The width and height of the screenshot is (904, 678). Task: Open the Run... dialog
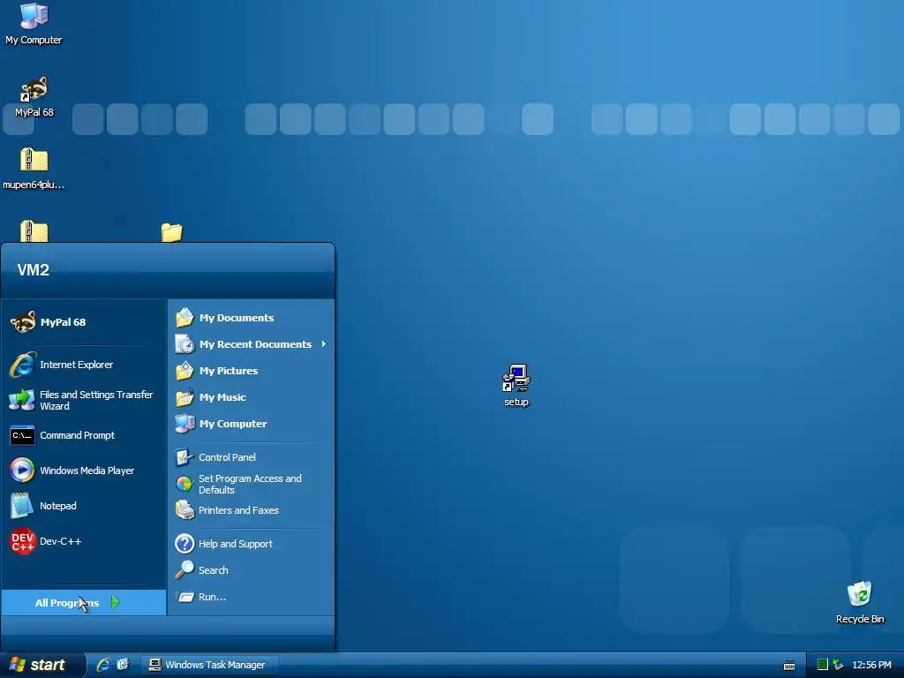[x=252, y=597]
